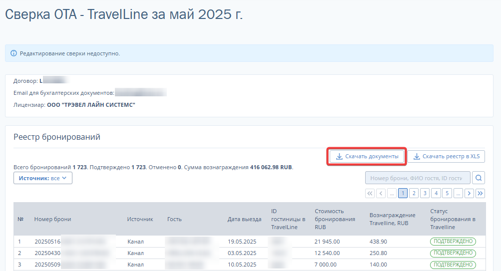Click commission value 438.90
Image resolution: width=501 pixels, height=271 pixels.
378,242
